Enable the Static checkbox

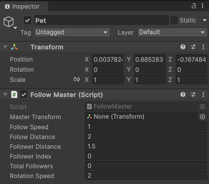tap(174, 20)
